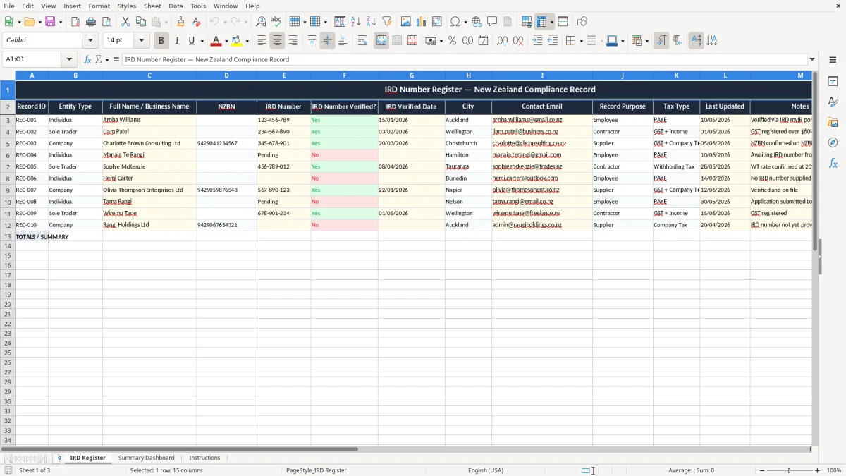Click Define Print Area icon
Screen dimensions: 846x476
(x=527, y=22)
